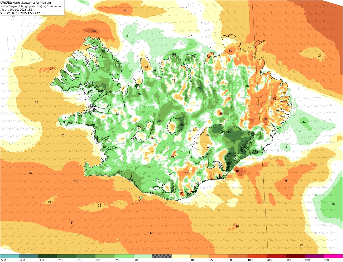Click the map value '113' on the glacier
This screenshot has height=262, width=343.
click(x=228, y=132)
